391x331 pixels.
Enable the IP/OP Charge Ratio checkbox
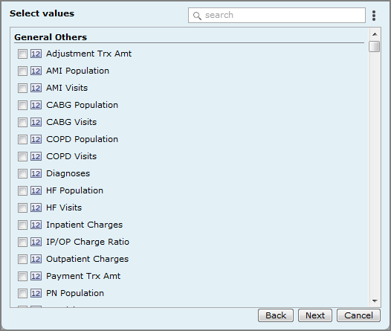click(x=22, y=242)
